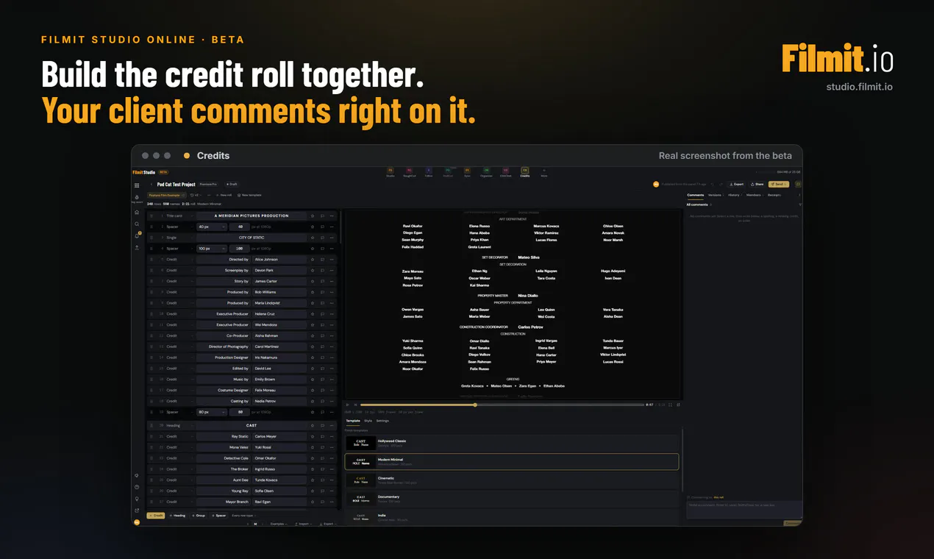Open the History tab
The width and height of the screenshot is (934, 559).
click(x=734, y=195)
